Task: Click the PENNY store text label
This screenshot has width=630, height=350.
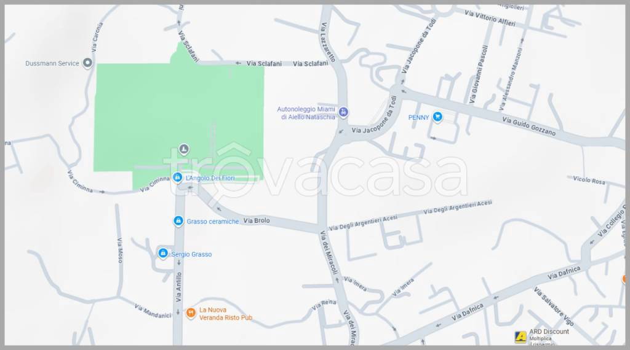Action: click(418, 117)
